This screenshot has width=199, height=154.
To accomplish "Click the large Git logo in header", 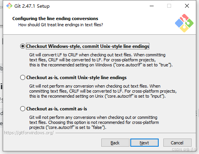I will 184,23.
